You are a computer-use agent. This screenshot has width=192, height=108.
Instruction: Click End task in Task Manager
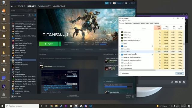(180, 73)
